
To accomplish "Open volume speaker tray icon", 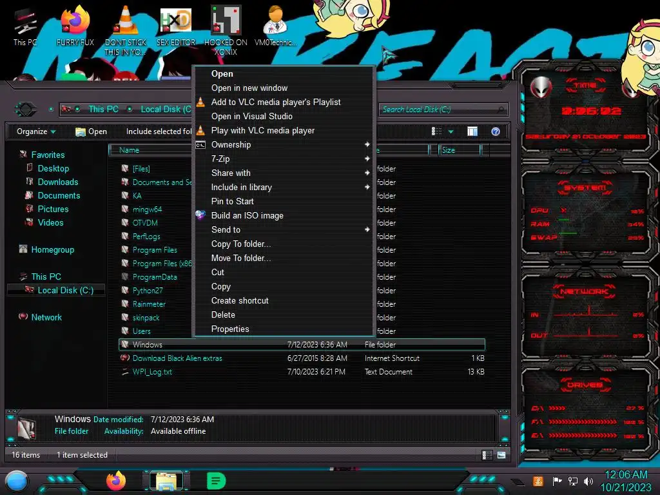I will (x=588, y=481).
